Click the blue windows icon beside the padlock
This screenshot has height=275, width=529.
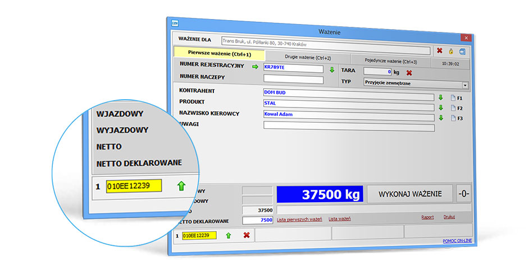coord(462,52)
